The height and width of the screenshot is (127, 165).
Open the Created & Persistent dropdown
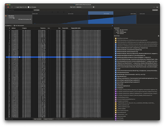coord(49,119)
